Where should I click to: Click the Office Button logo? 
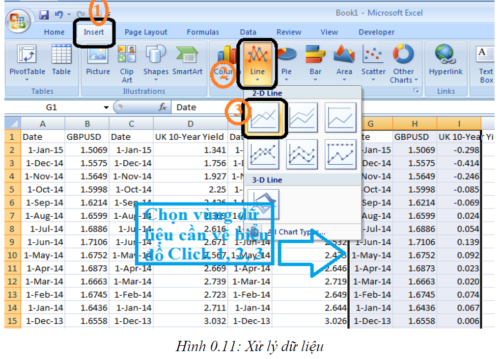pyautogui.click(x=18, y=22)
